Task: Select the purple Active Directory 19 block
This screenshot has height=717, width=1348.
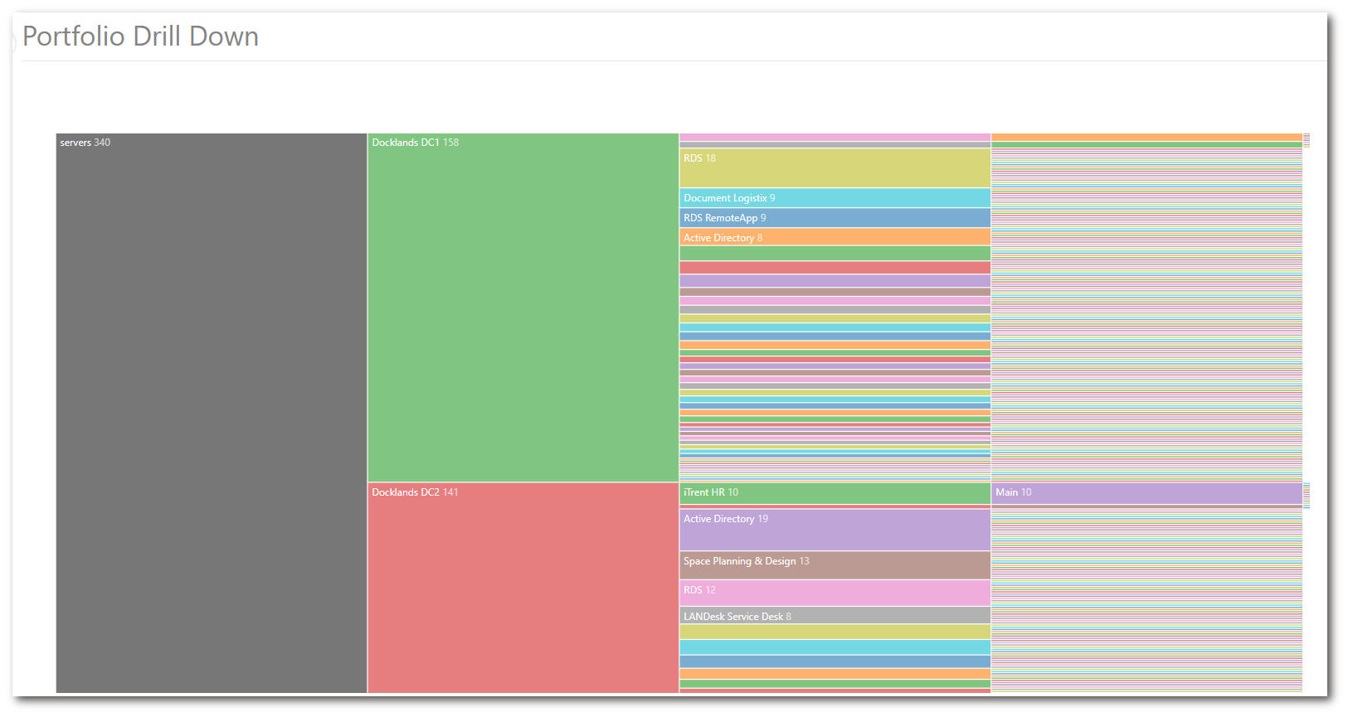Action: coord(835,530)
